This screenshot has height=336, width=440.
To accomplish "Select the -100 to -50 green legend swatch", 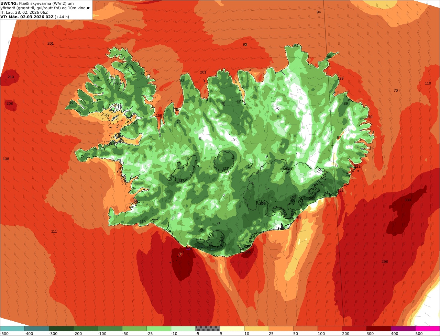I will coord(110,328).
